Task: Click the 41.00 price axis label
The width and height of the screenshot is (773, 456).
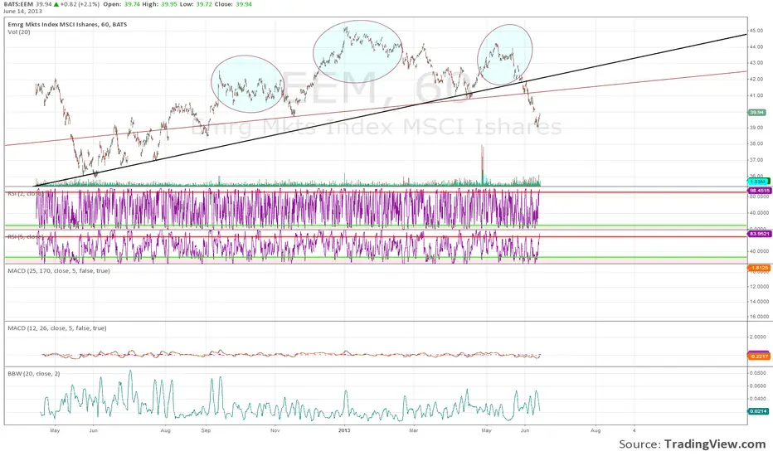Action: tap(756, 95)
